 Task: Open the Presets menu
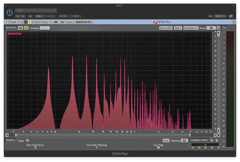coord(12,22)
